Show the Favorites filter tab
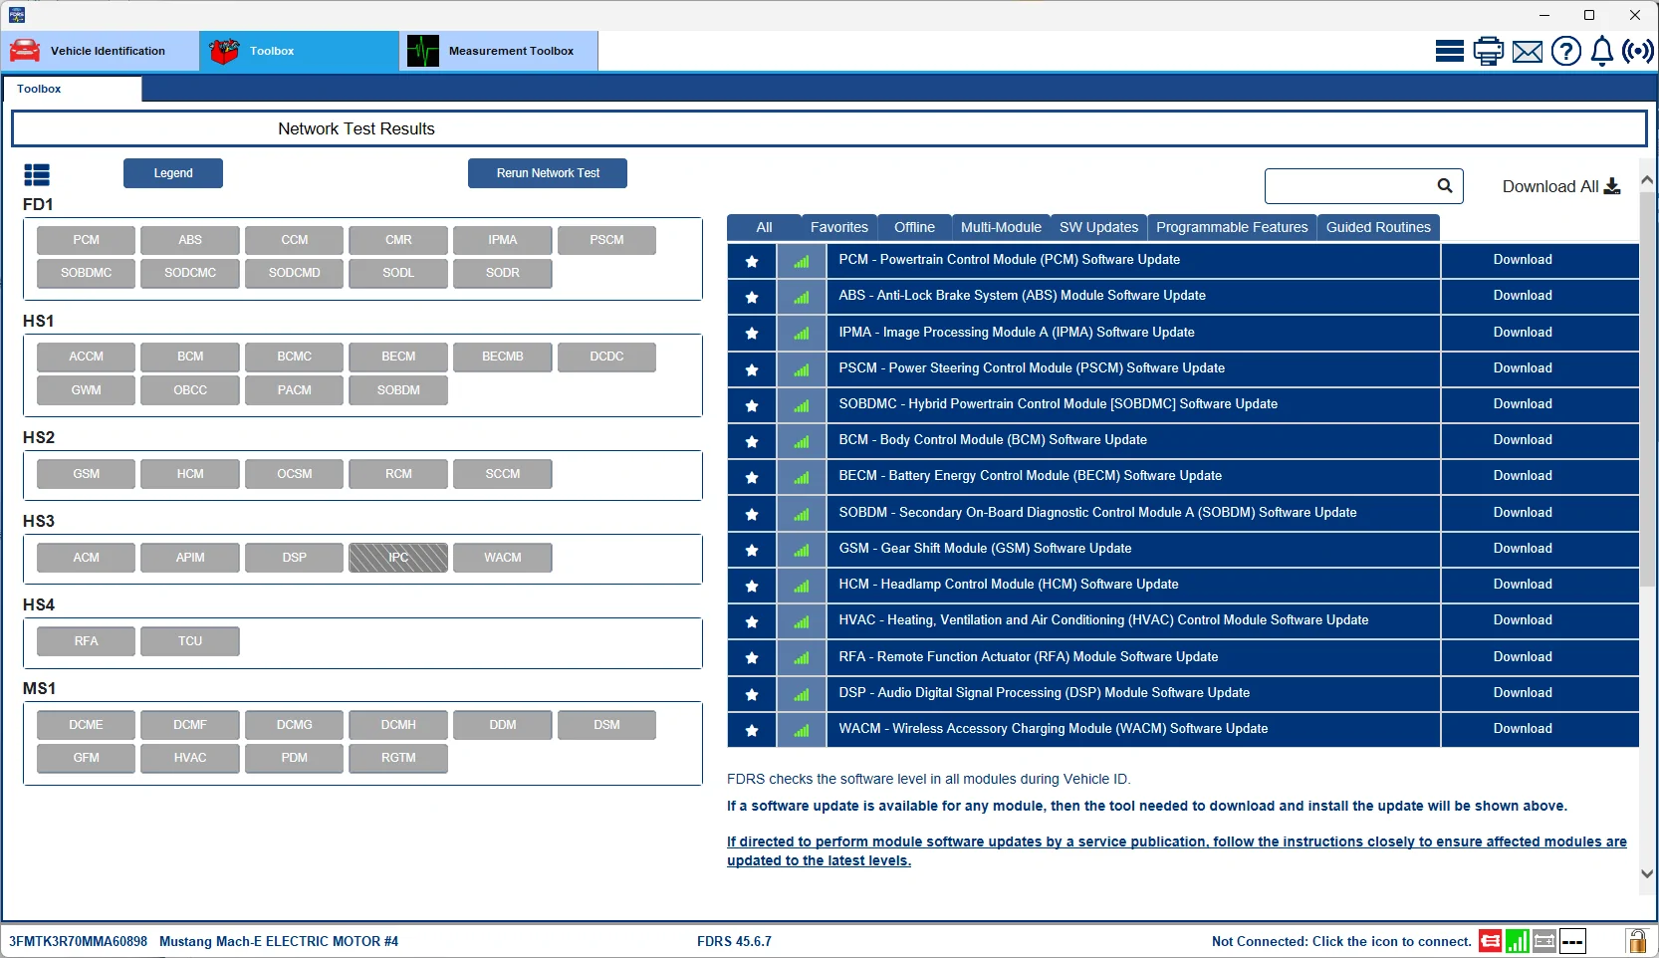 (839, 227)
